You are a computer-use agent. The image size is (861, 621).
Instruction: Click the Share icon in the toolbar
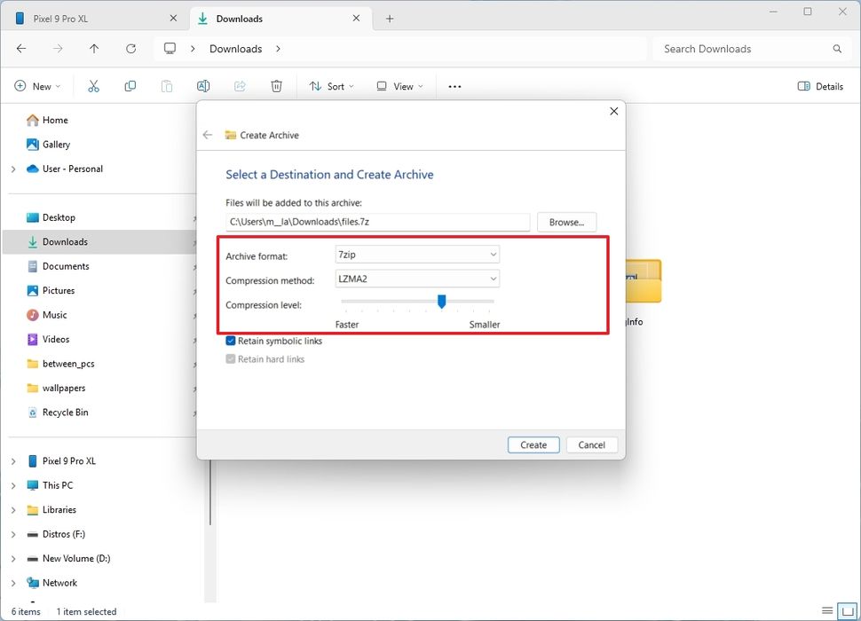[239, 86]
